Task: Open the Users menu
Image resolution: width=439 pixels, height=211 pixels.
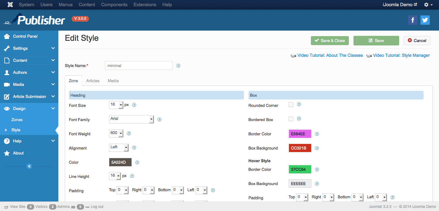Action: click(46, 5)
